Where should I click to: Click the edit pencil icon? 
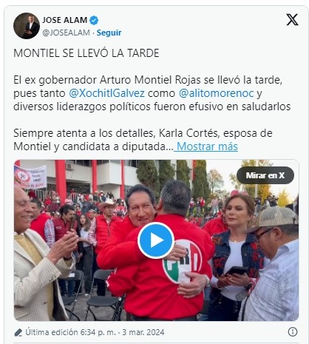pyautogui.click(x=18, y=332)
